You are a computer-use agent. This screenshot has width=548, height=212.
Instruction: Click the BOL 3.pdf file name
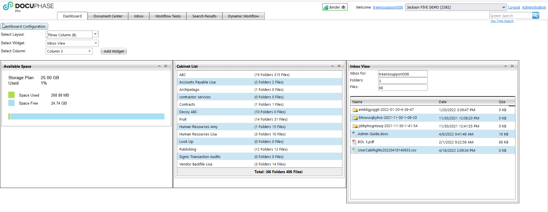coord(366,142)
